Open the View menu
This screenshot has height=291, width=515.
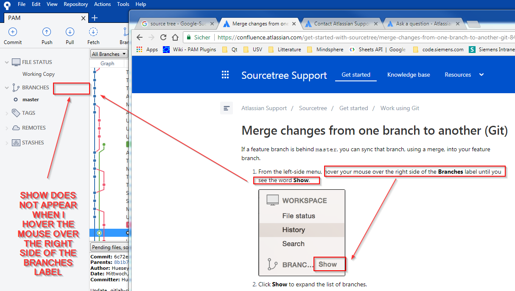(52, 4)
